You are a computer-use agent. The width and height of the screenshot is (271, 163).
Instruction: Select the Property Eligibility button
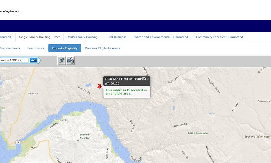pyautogui.click(x=65, y=48)
